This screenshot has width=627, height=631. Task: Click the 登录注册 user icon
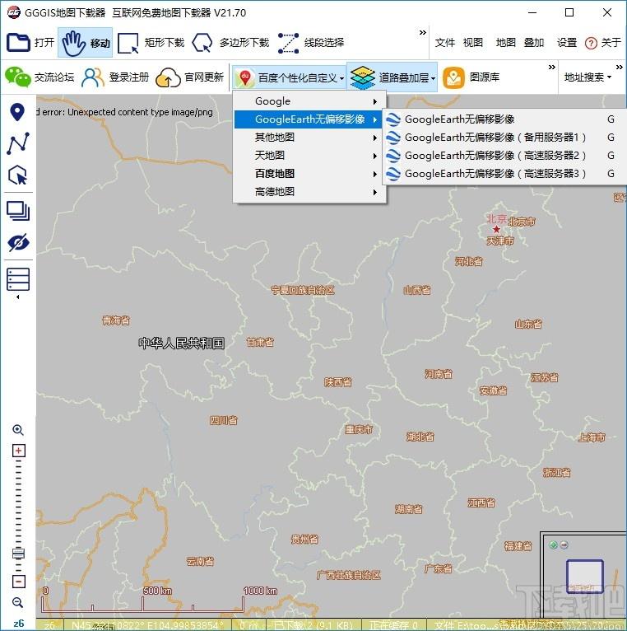92,77
